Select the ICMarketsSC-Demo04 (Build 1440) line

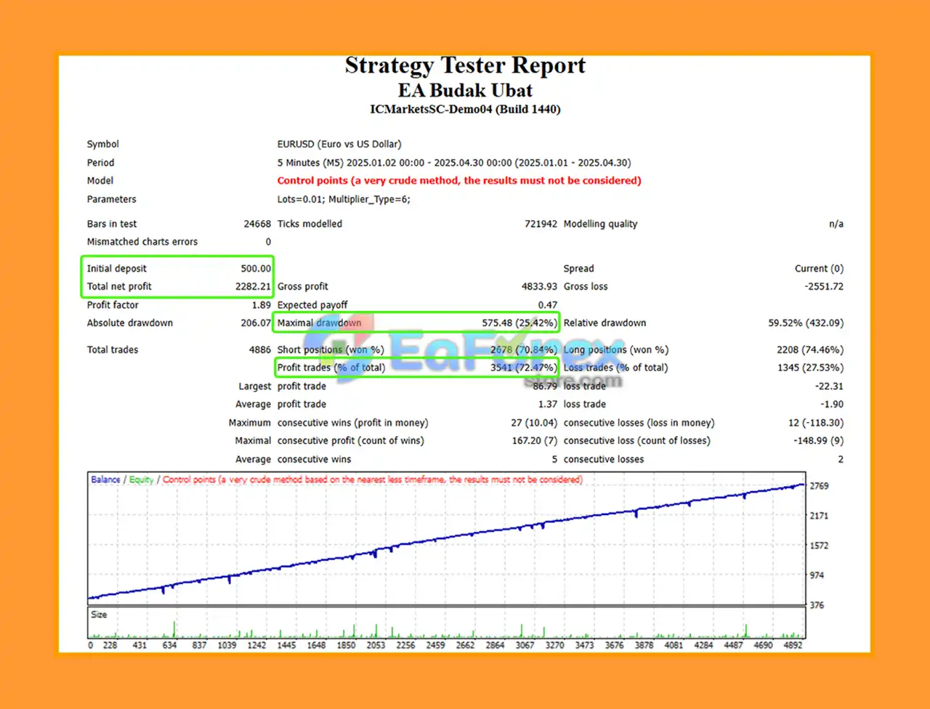tap(465, 110)
